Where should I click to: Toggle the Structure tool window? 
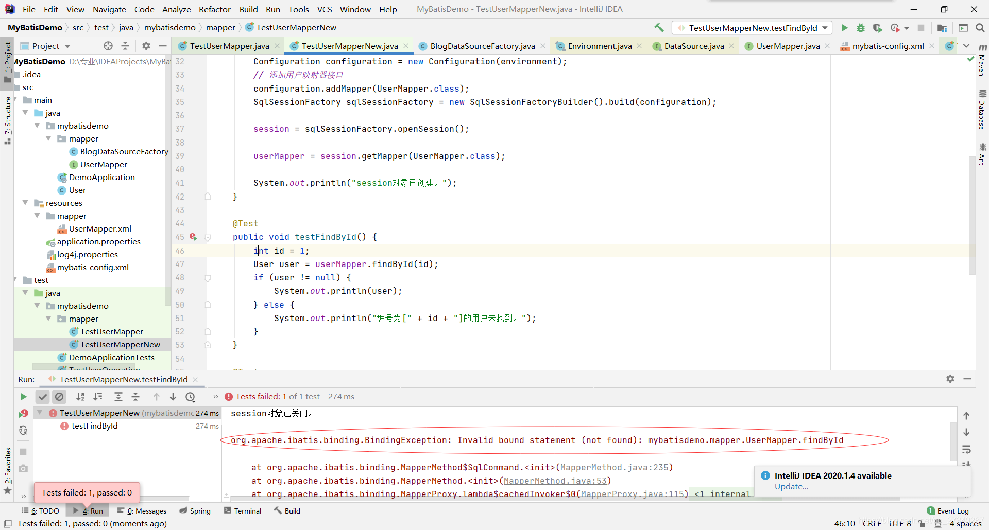pos(7,120)
